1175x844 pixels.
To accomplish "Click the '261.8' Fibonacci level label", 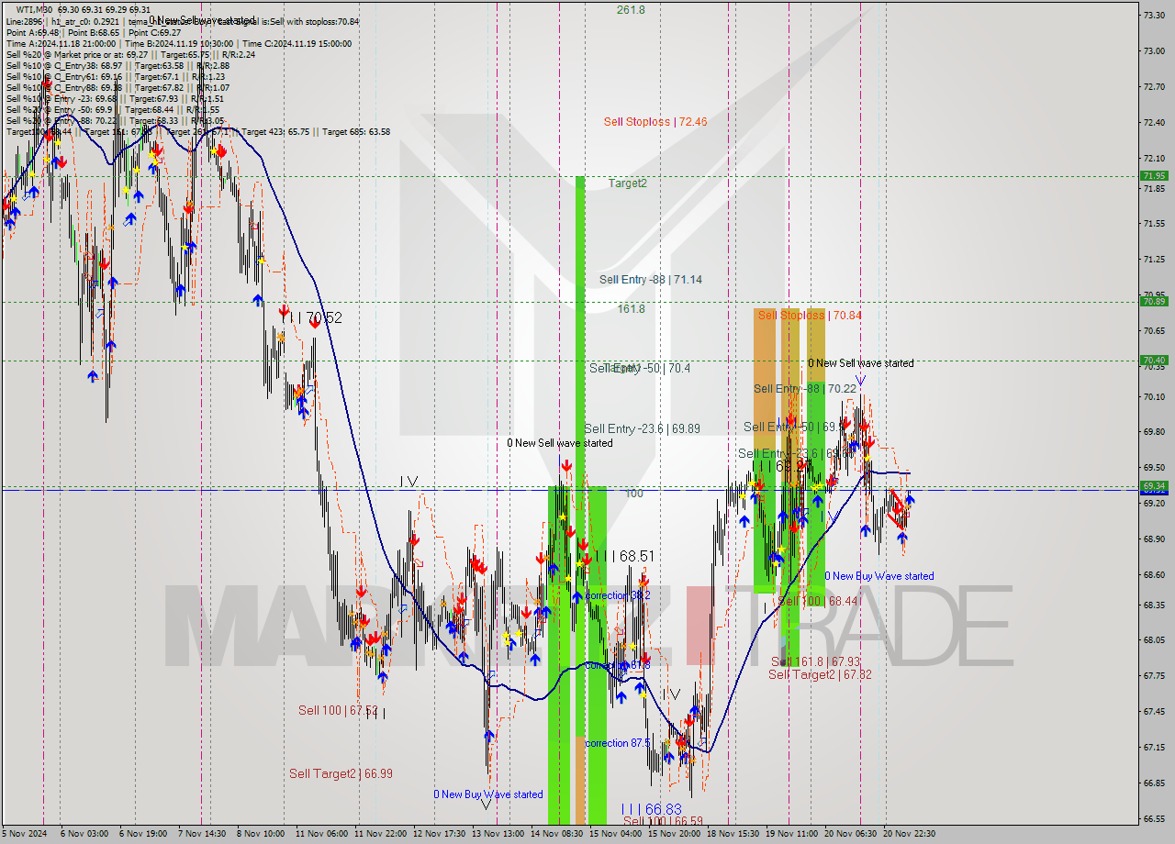I will click(631, 10).
